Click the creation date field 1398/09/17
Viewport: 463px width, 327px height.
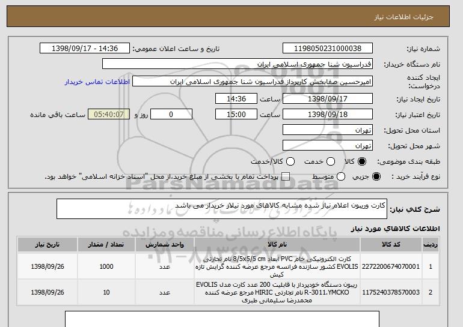tap(328, 98)
